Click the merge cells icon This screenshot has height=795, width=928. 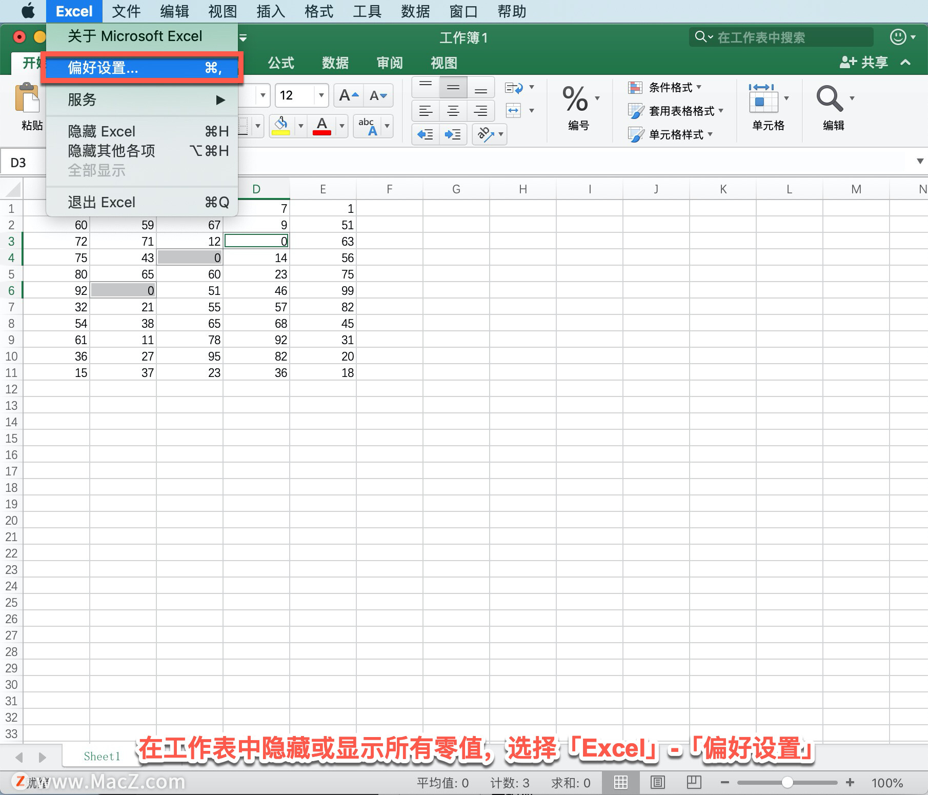514,110
